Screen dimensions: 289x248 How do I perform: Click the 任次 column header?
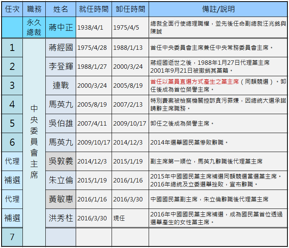(12, 9)
